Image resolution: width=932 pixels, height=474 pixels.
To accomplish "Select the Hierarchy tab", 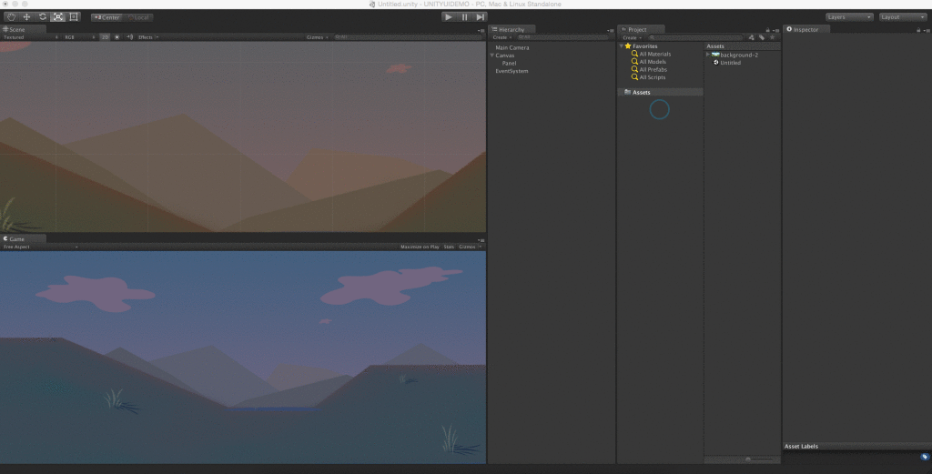I will click(510, 30).
